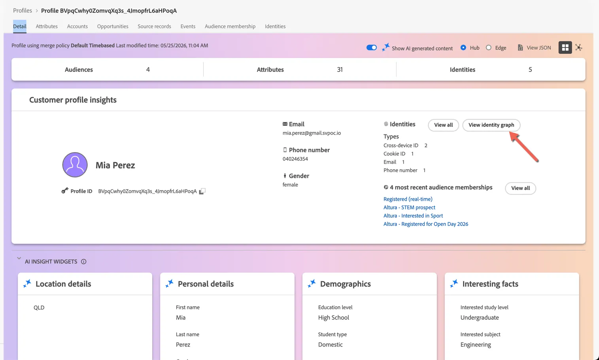Click the Gender person icon
This screenshot has width=599, height=360.
point(285,176)
